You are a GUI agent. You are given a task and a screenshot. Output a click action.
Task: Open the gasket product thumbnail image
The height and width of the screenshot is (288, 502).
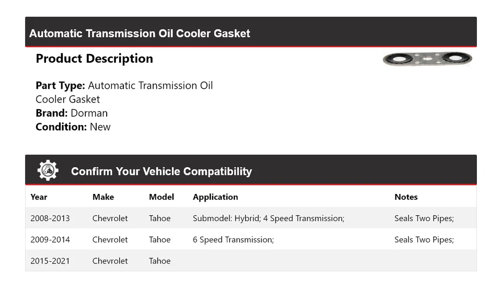pos(427,59)
